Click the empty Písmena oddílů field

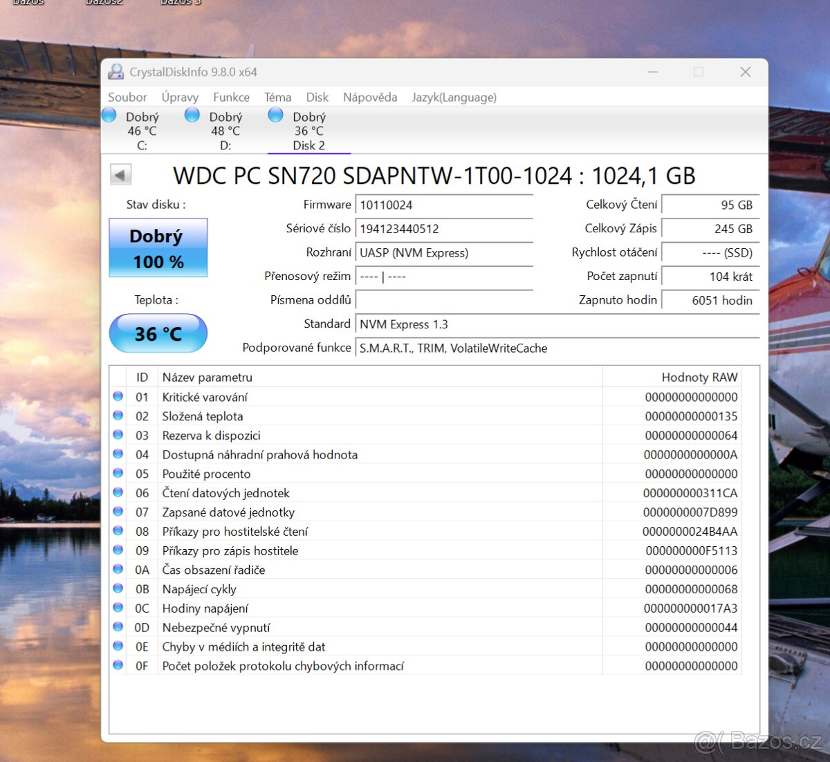444,300
